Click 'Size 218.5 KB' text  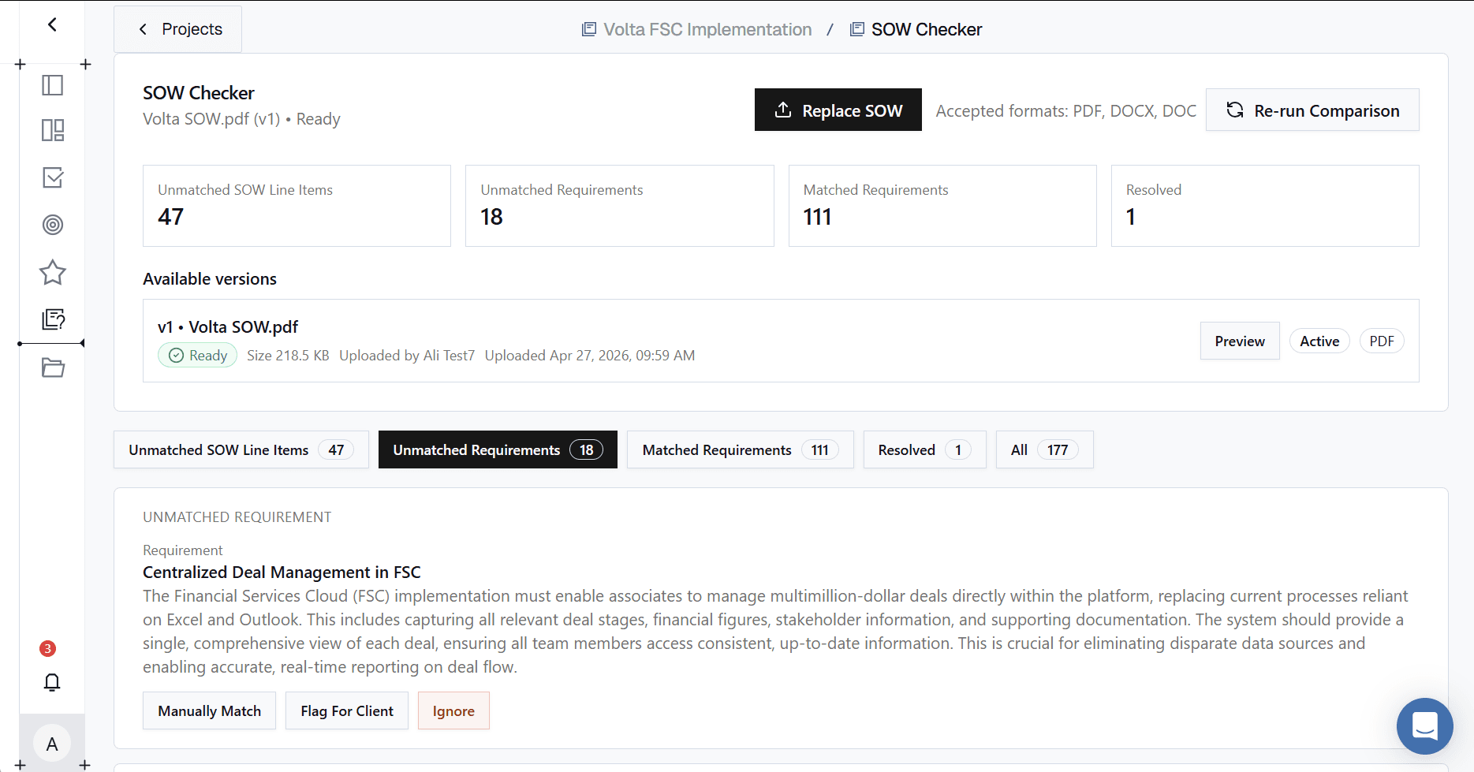pyautogui.click(x=288, y=355)
